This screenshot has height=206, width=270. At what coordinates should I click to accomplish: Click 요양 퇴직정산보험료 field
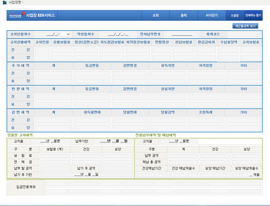point(138,58)
